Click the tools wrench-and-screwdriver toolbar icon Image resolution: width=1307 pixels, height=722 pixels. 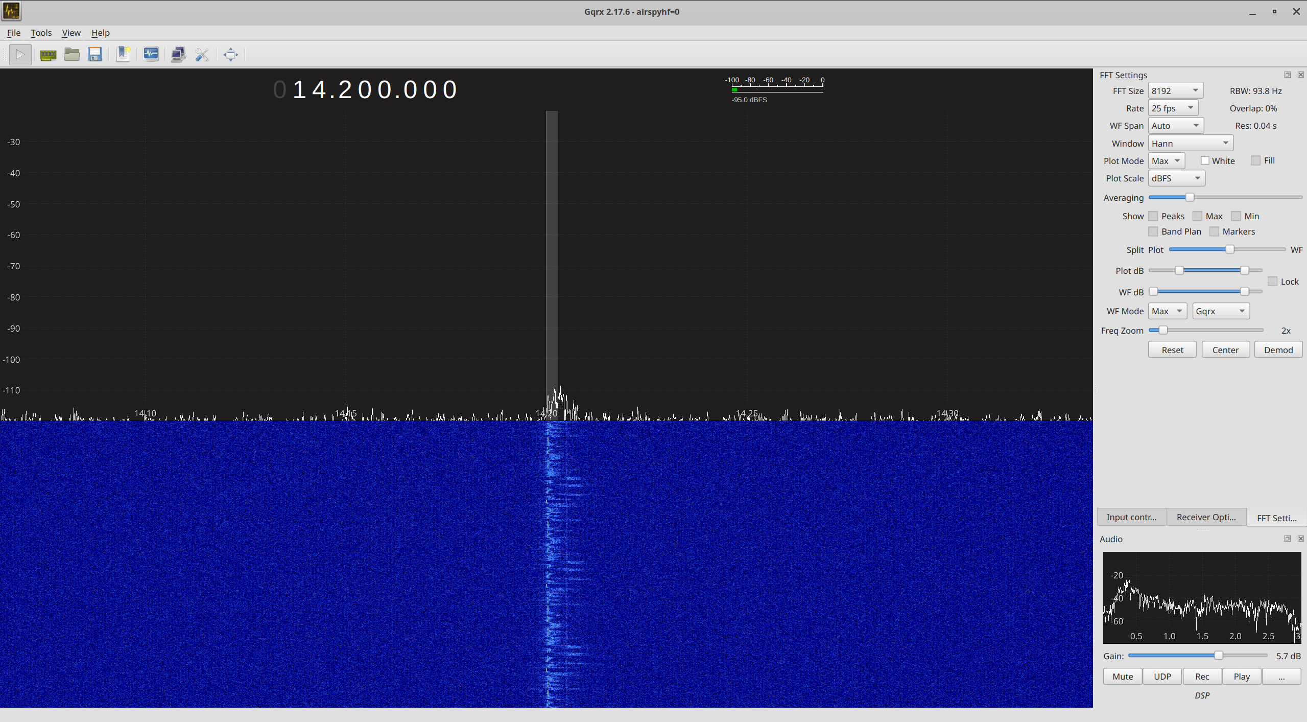[x=201, y=54]
